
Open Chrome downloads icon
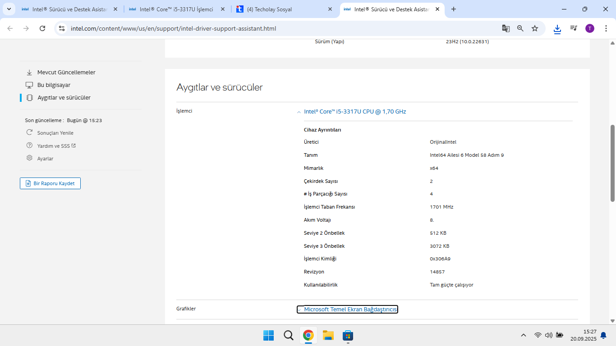click(557, 29)
